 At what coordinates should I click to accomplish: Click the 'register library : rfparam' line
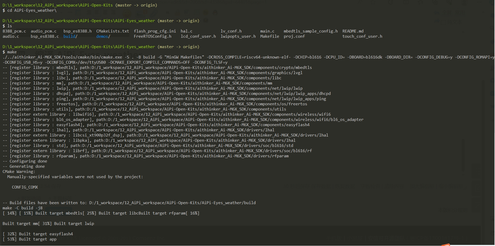click(146, 156)
